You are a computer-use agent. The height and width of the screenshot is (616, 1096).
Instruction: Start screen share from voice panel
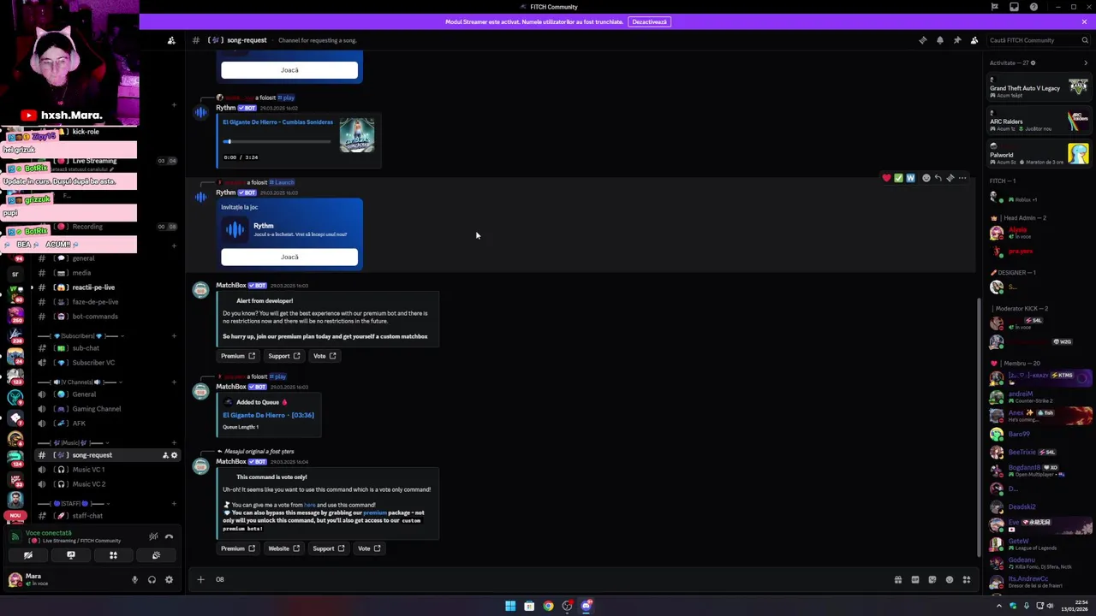(70, 555)
